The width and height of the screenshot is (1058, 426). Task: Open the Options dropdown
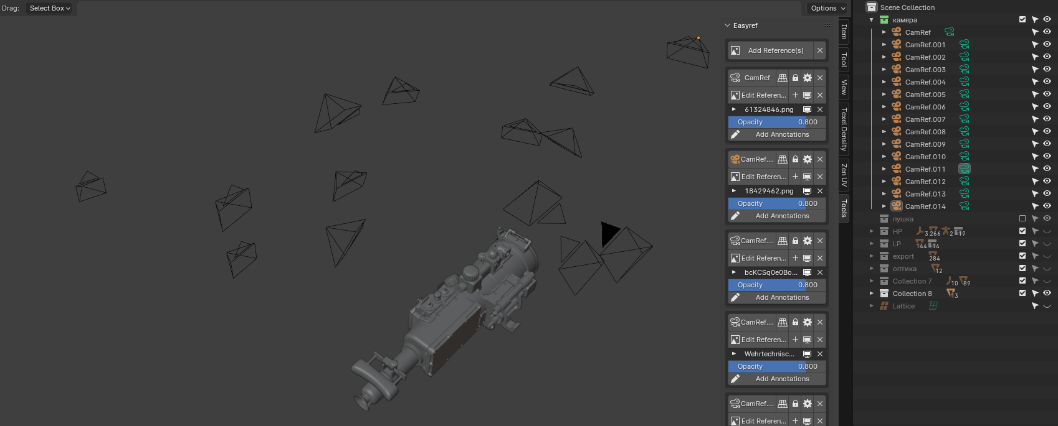(x=828, y=8)
